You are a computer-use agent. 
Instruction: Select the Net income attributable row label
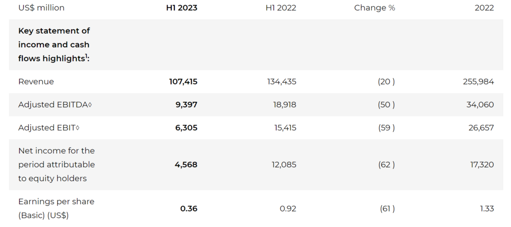click(x=56, y=164)
